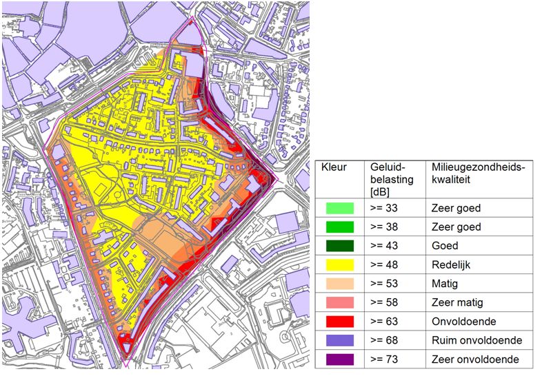Click the purple >= 73 color swatch
This screenshot has width=542, height=376.
coord(340,359)
